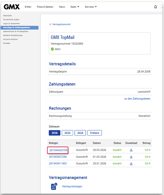Open Kontakt in the sidebar
Viewport: 164px width, 195px height.
pyautogui.click(x=6, y=43)
